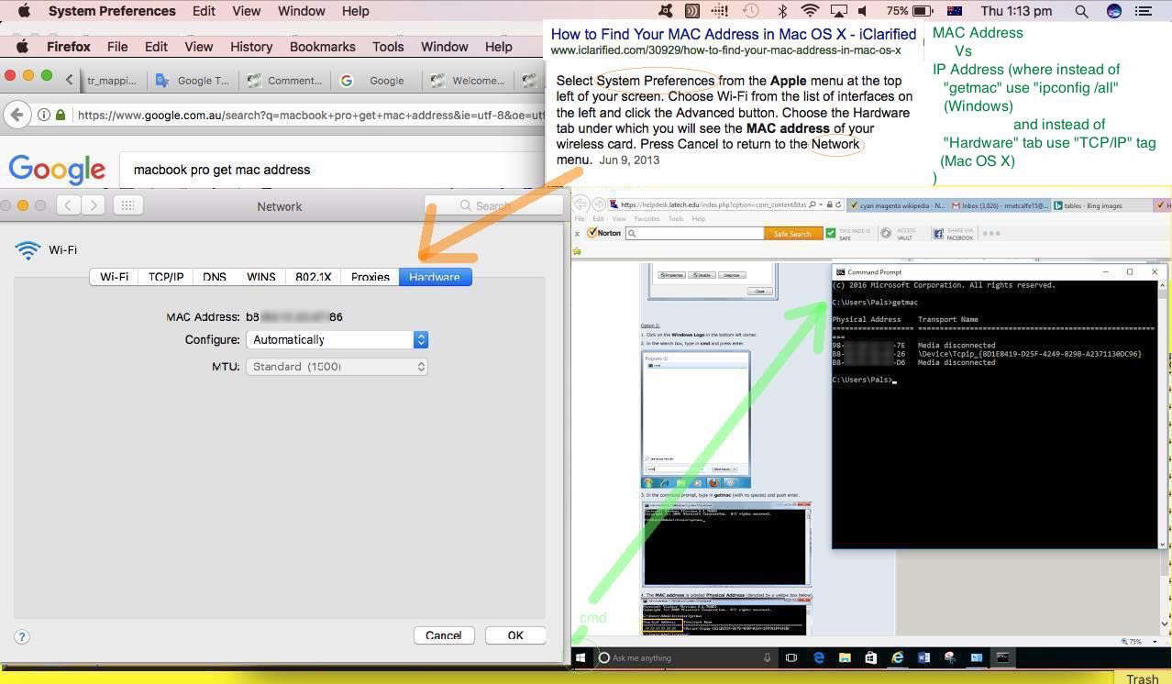
Task: Open the Firefox History menu
Action: coord(251,47)
